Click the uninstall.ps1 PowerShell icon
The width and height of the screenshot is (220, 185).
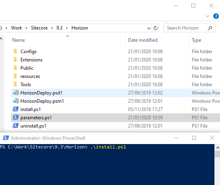(x=15, y=126)
